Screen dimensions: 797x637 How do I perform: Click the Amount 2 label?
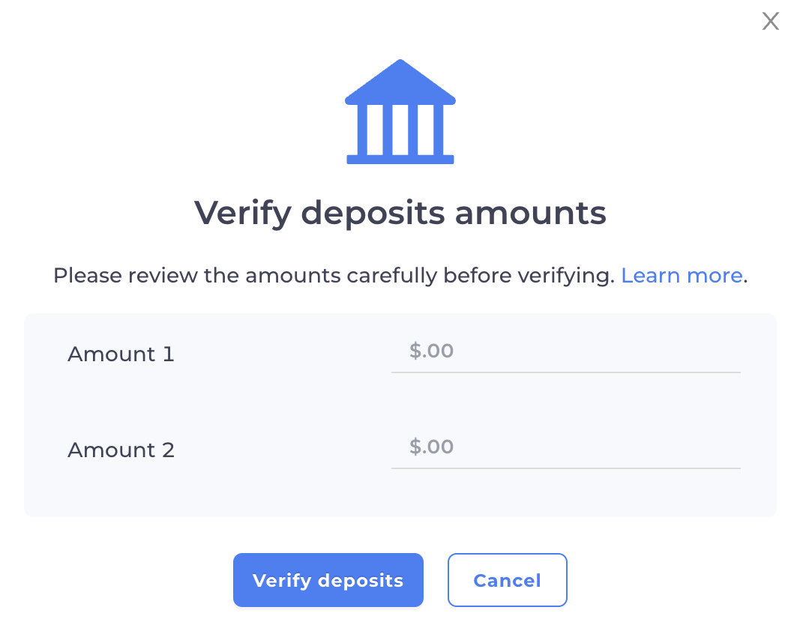121,450
